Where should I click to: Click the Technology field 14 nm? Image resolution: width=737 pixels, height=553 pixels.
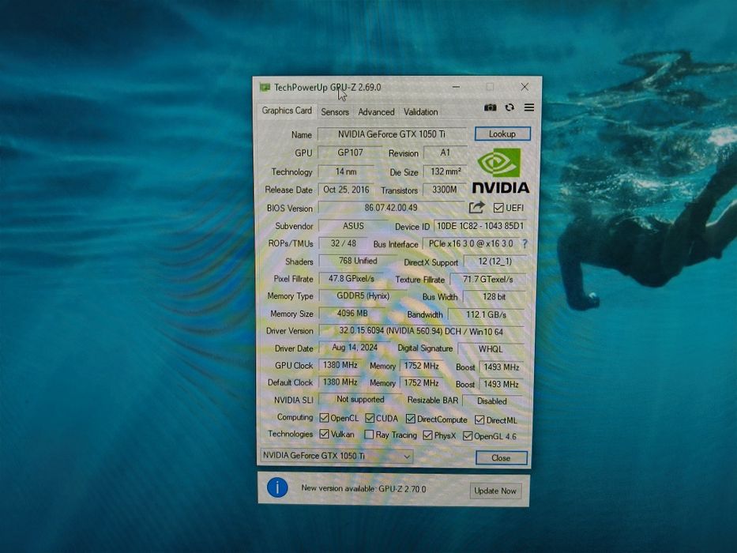coord(346,171)
